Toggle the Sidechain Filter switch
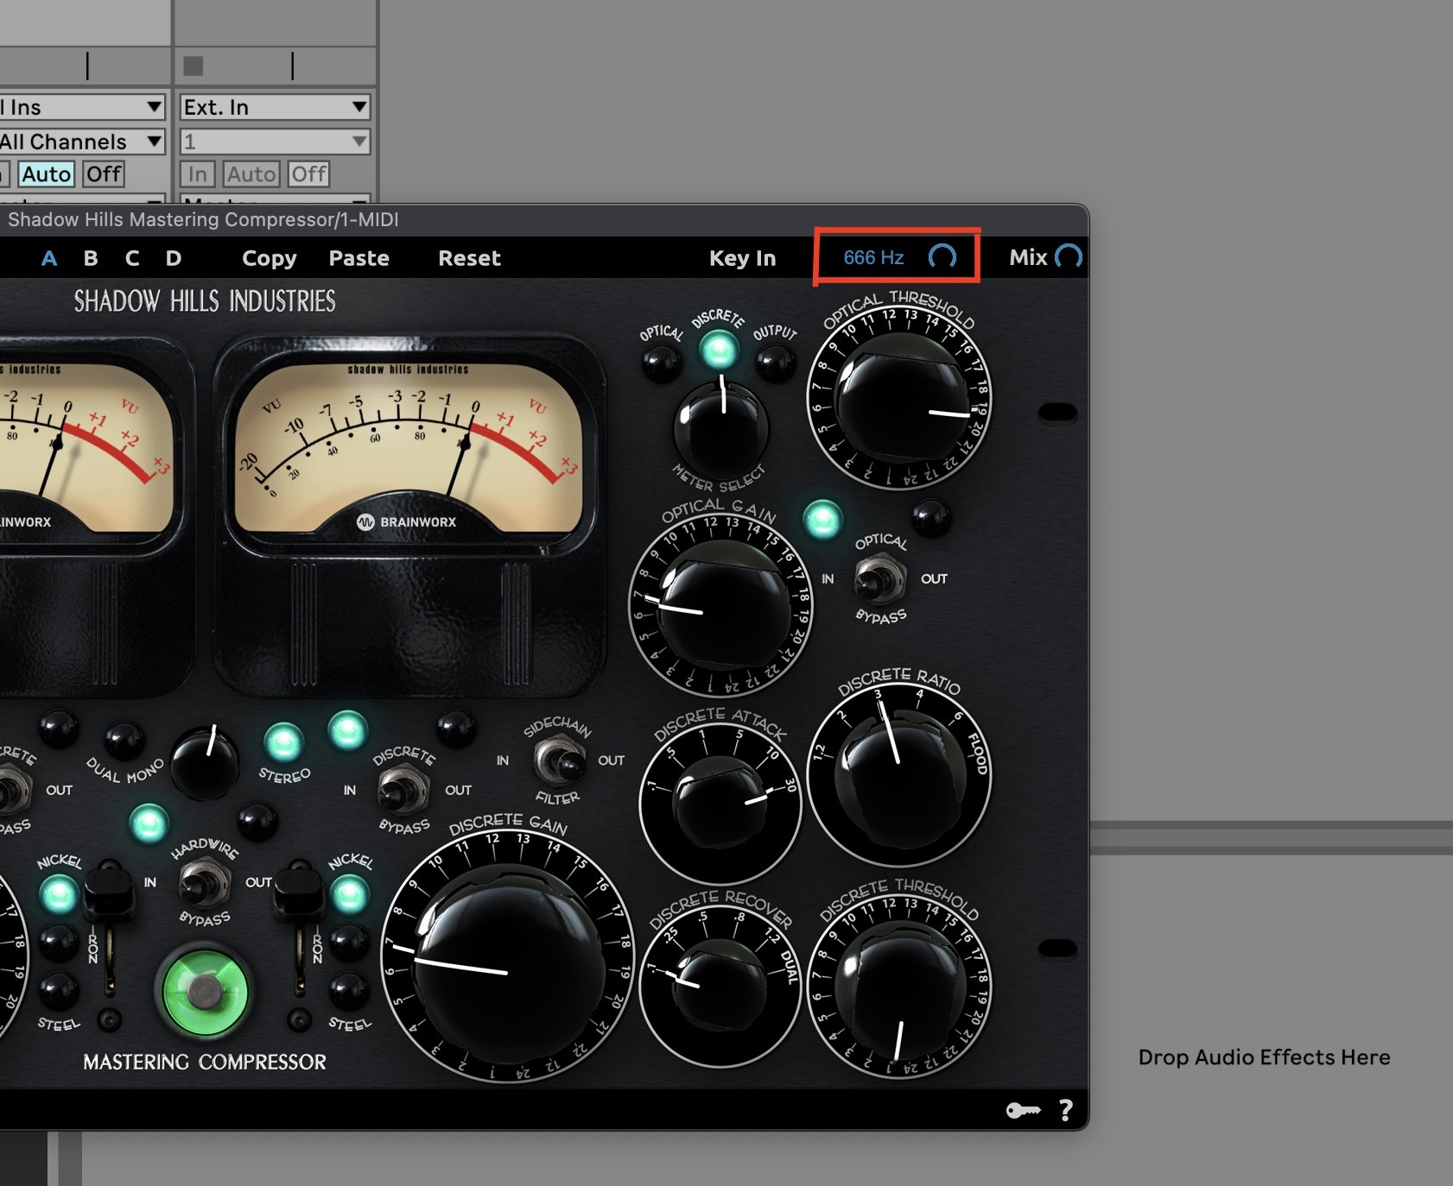The height and width of the screenshot is (1186, 1453). point(558,761)
